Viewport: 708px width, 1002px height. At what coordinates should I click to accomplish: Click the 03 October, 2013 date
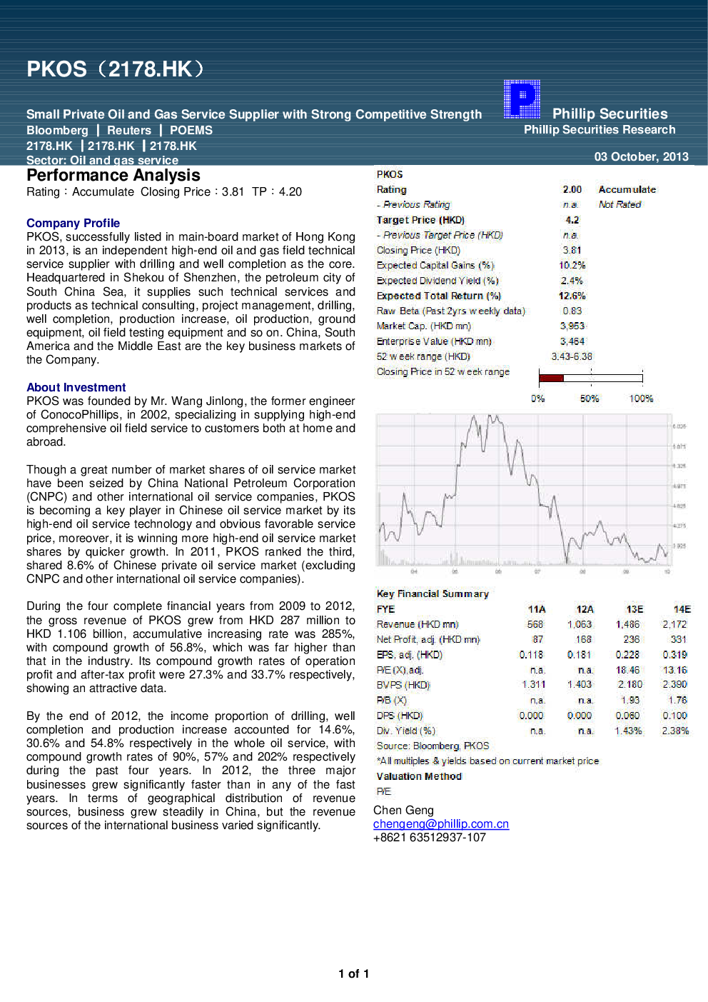pyautogui.click(x=641, y=156)
